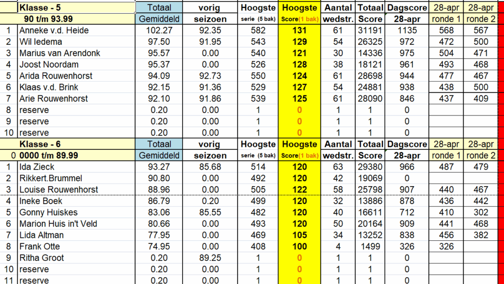Click highest series value 550

[x=258, y=76]
